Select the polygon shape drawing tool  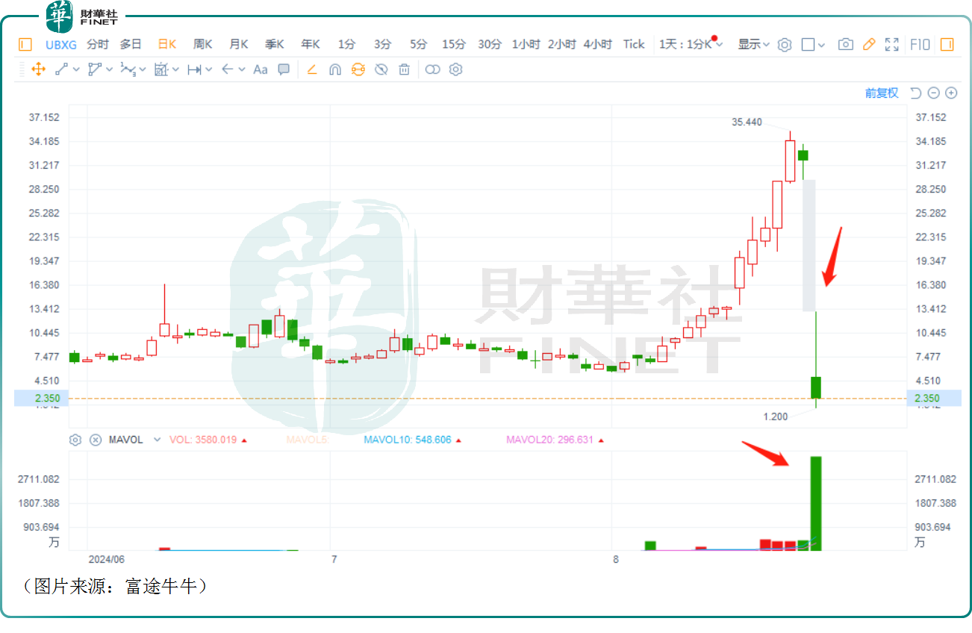point(94,69)
